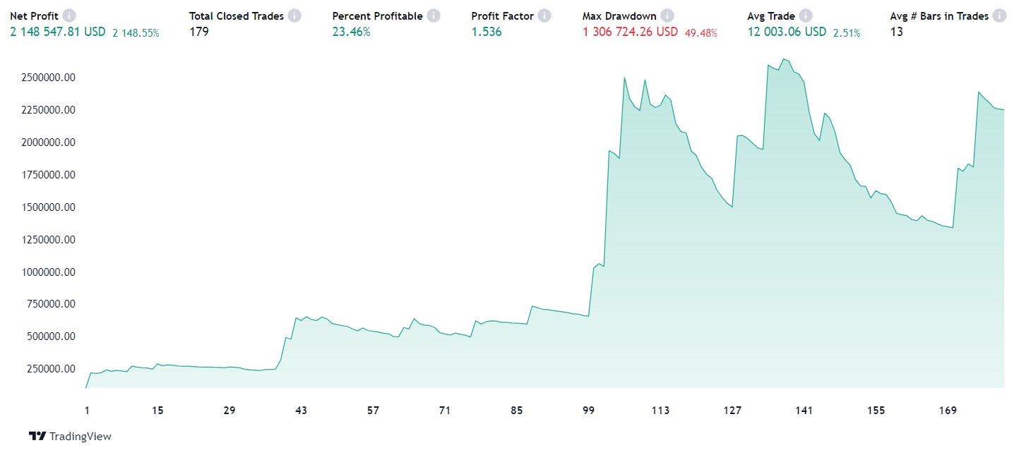The width and height of the screenshot is (1014, 455).
Task: Show Max Drawdown info icon tooltip
Action: pos(667,16)
